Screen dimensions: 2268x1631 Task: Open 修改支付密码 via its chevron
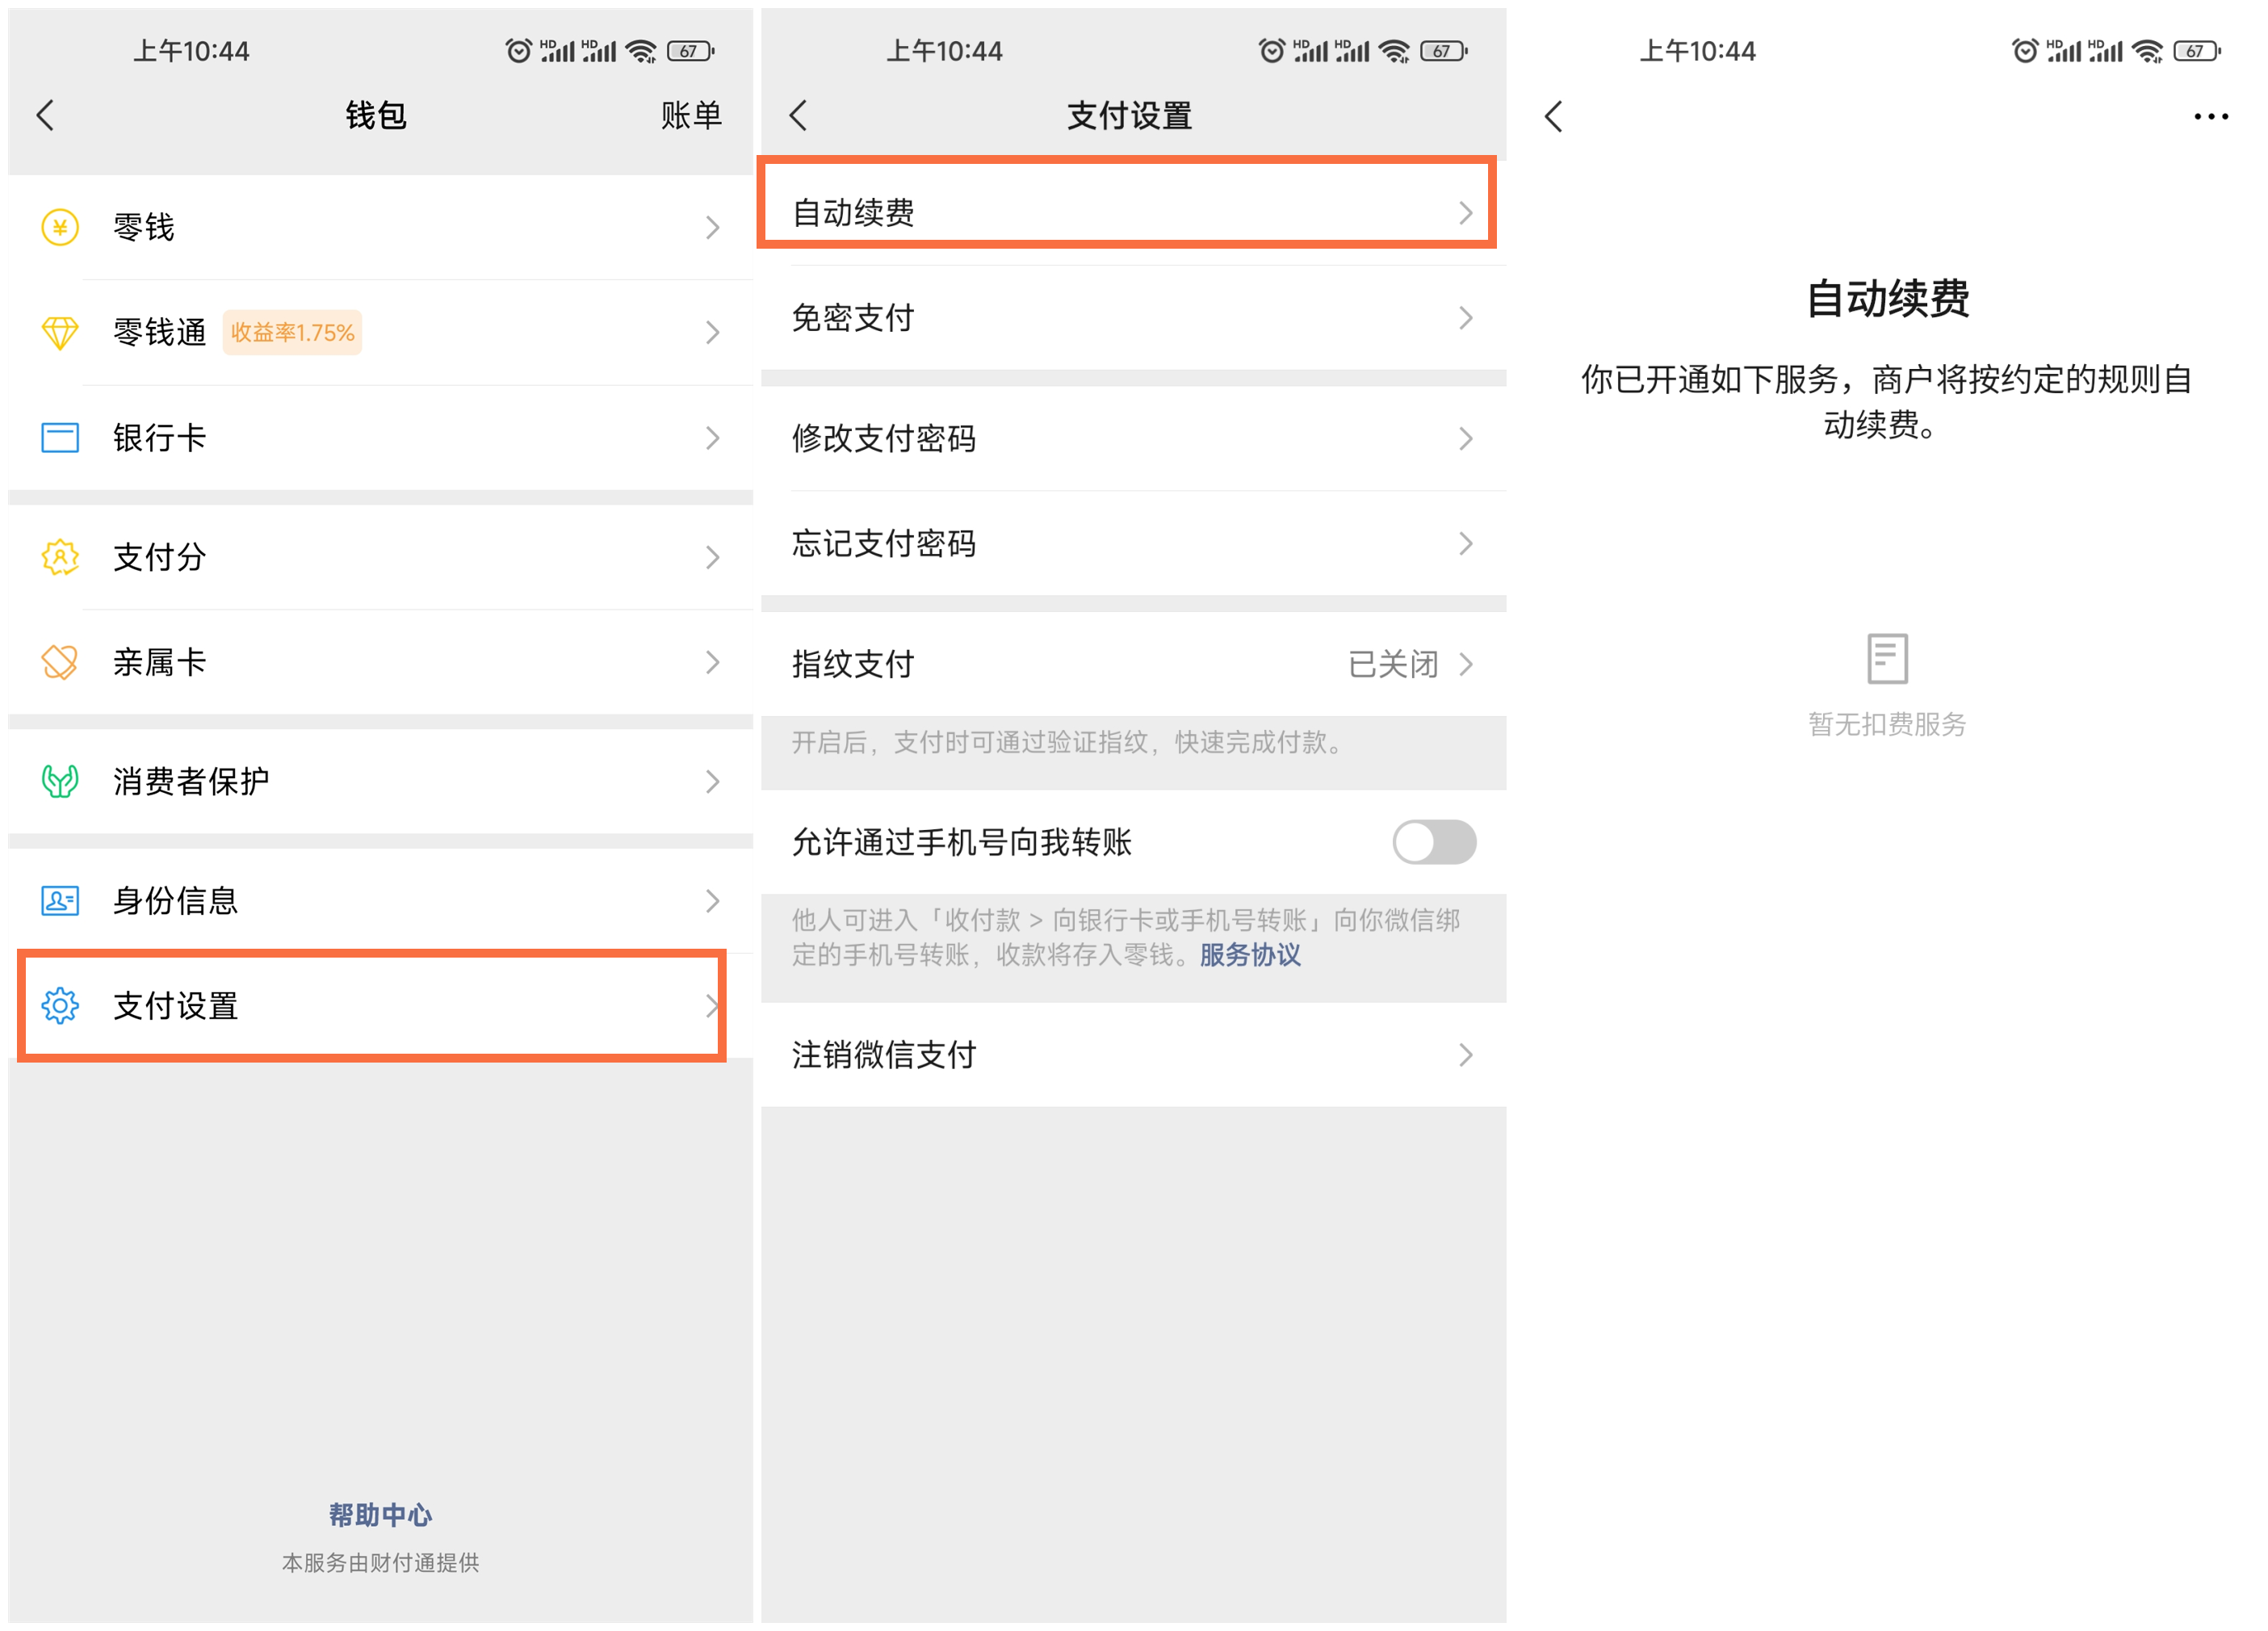tap(1465, 438)
